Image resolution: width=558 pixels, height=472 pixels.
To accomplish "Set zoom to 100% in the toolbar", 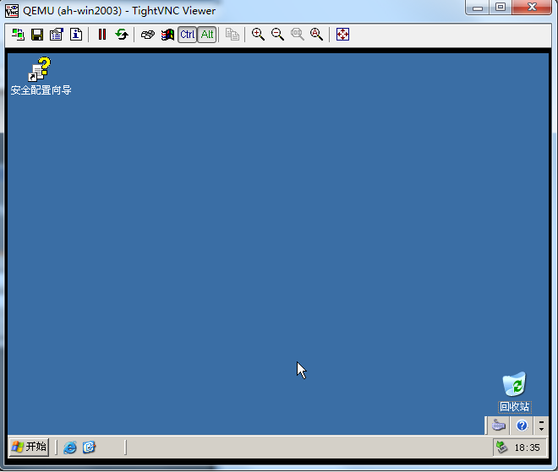I will click(x=297, y=35).
